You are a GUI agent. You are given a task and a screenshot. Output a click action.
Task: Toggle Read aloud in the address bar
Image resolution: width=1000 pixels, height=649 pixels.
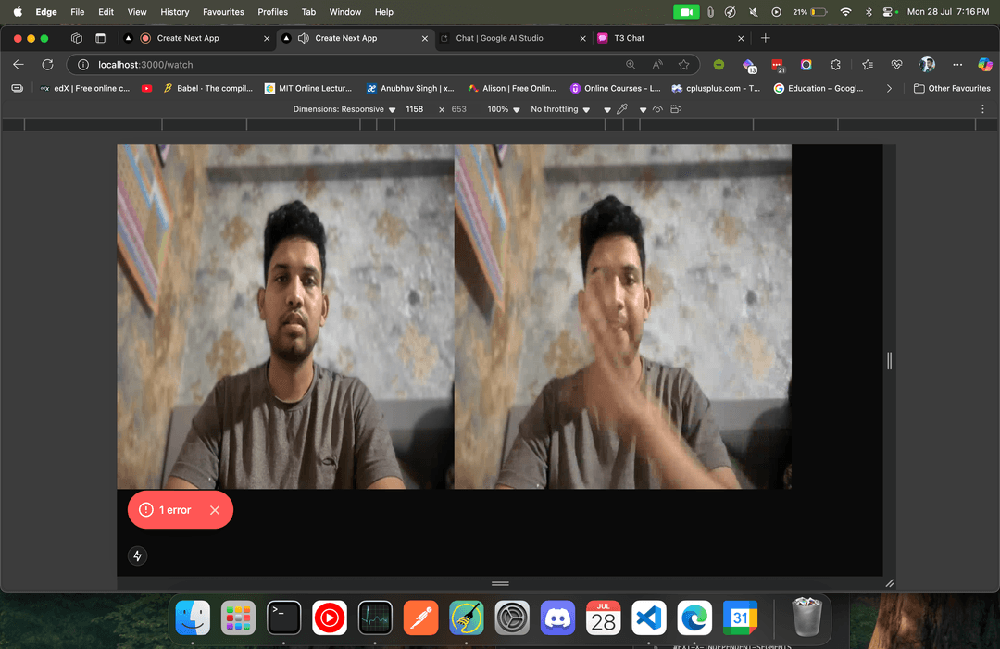(x=657, y=65)
